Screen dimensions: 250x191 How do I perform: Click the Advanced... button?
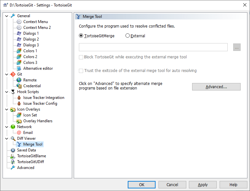pyautogui.click(x=216, y=87)
